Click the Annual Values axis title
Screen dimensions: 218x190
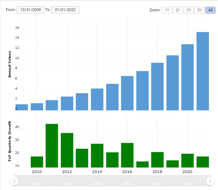(10, 64)
